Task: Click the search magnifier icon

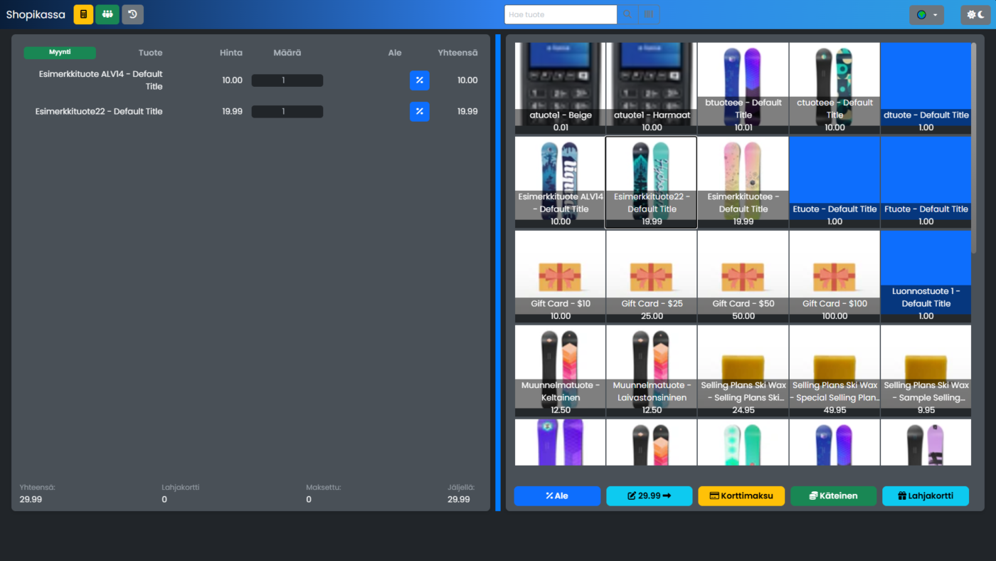Action: point(627,14)
